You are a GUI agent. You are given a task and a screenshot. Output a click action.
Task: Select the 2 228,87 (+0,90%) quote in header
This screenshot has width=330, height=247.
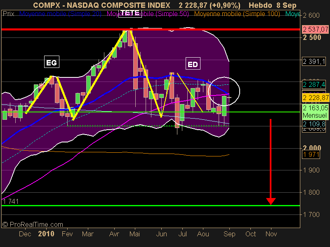coord(210,5)
